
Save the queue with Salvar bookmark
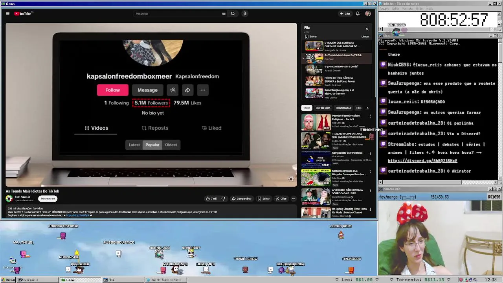pos(311,37)
